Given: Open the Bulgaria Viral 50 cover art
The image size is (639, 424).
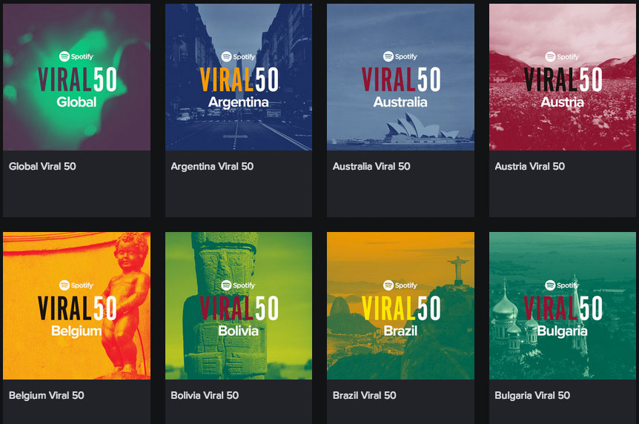Looking at the screenshot, I should pyautogui.click(x=563, y=305).
